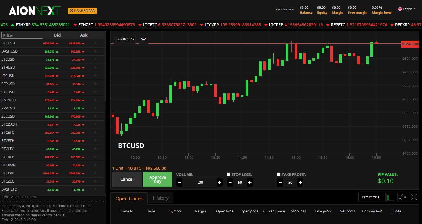Toggle the sound speaker icon
Image resolution: width=422 pixels, height=224 pixels.
[402, 197]
